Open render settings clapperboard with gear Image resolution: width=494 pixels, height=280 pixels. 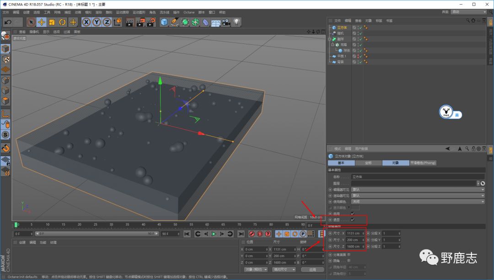tap(151, 22)
